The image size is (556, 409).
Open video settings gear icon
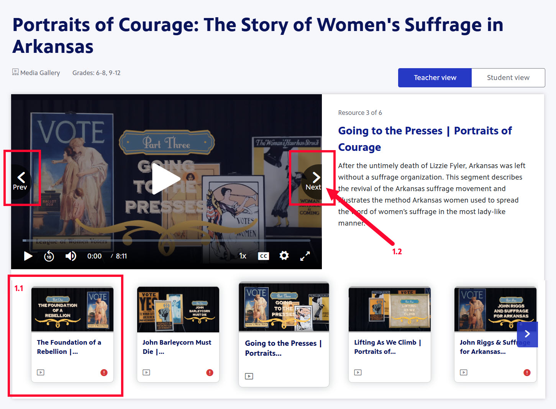click(284, 255)
